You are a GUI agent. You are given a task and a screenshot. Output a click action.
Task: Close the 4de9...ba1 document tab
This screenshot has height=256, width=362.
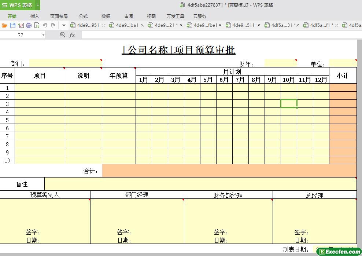143,25
